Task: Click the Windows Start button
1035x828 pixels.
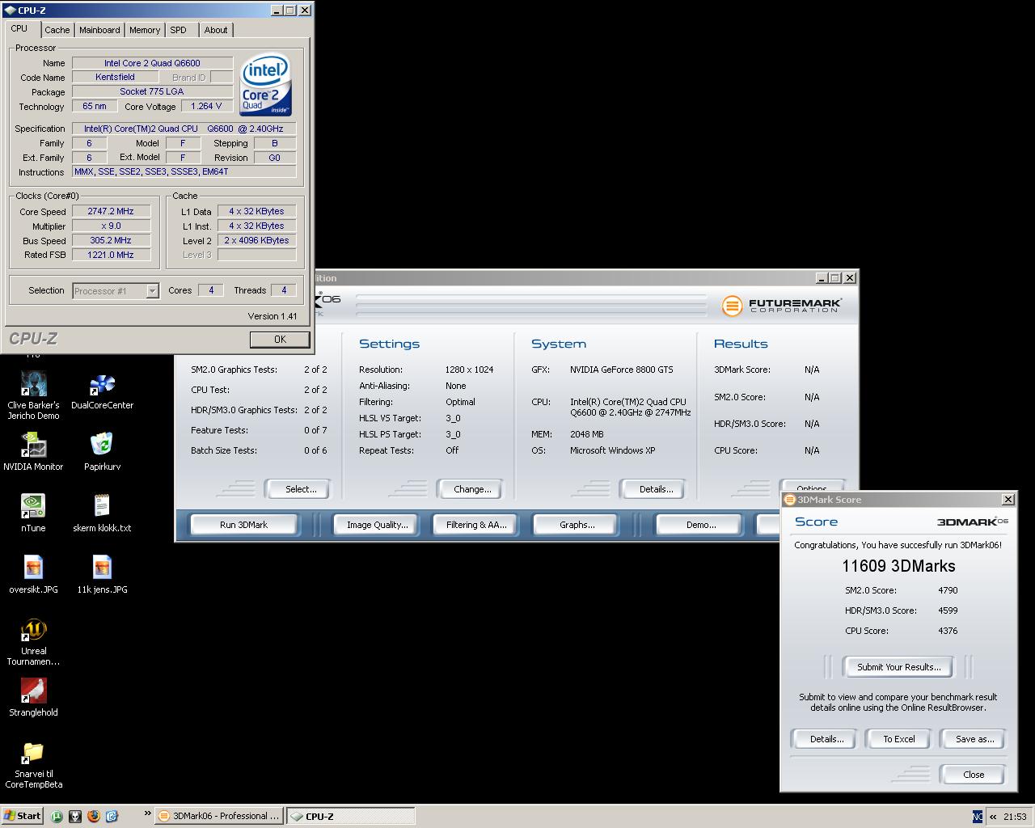Action: [22, 816]
